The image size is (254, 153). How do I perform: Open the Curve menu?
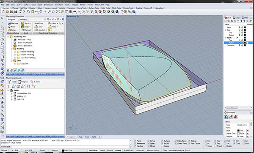pos(19,5)
